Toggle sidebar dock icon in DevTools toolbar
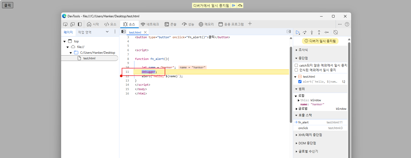Viewport: 411px width, 158px height. tap(80, 24)
